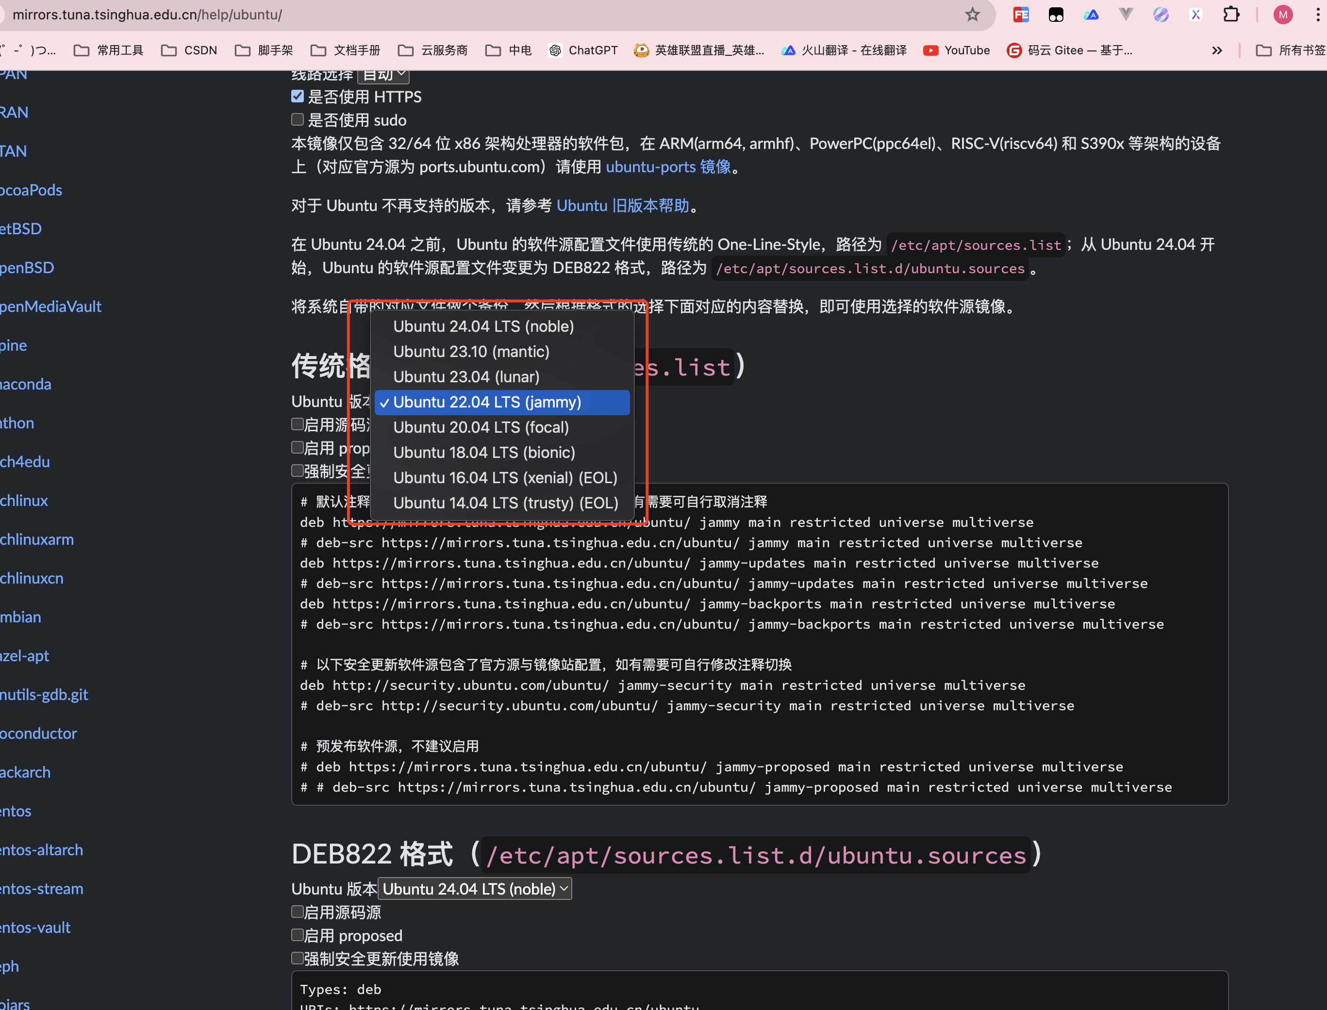Select Ubuntu 23.04 (lunar) option
This screenshot has height=1010, width=1327.
(502, 377)
